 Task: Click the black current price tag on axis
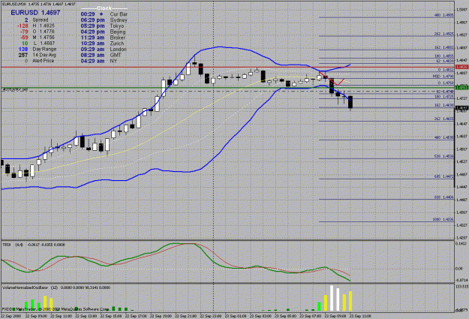[461, 108]
